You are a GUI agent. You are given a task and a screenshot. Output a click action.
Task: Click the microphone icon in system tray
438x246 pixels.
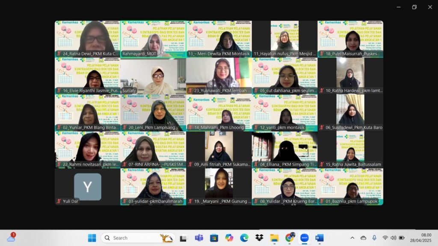click(x=374, y=238)
